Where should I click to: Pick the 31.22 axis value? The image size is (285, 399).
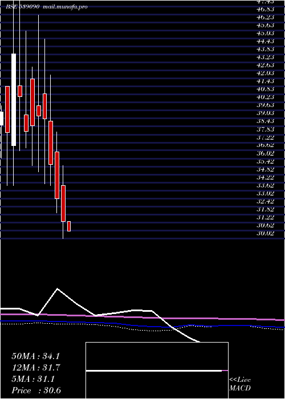pos(266,218)
